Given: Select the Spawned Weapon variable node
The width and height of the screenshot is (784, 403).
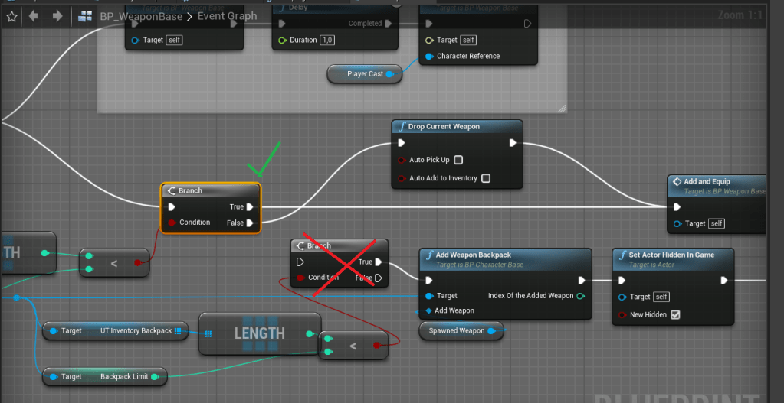Looking at the screenshot, I should 456,331.
